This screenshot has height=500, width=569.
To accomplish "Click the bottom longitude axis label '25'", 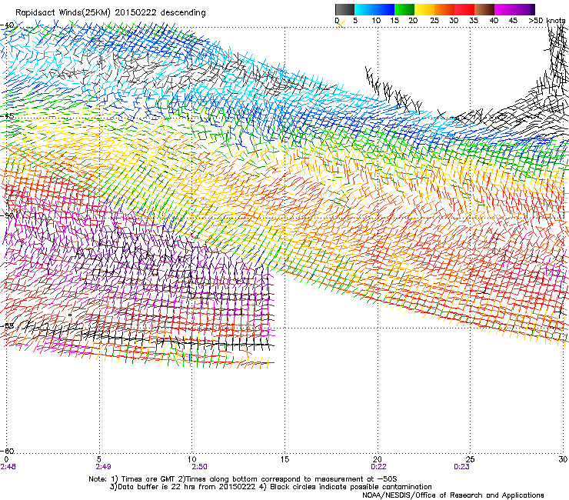I will (x=470, y=459).
